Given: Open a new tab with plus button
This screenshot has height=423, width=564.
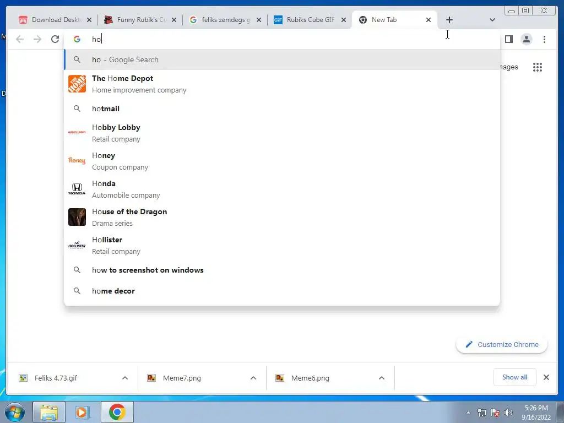Looking at the screenshot, I should 449,20.
